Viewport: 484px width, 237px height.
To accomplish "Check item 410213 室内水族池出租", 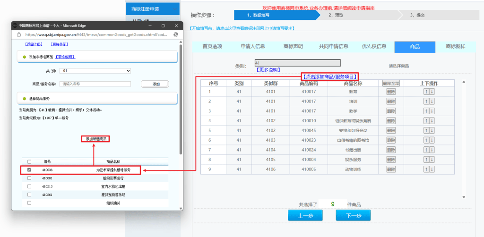I will (x=29, y=186).
